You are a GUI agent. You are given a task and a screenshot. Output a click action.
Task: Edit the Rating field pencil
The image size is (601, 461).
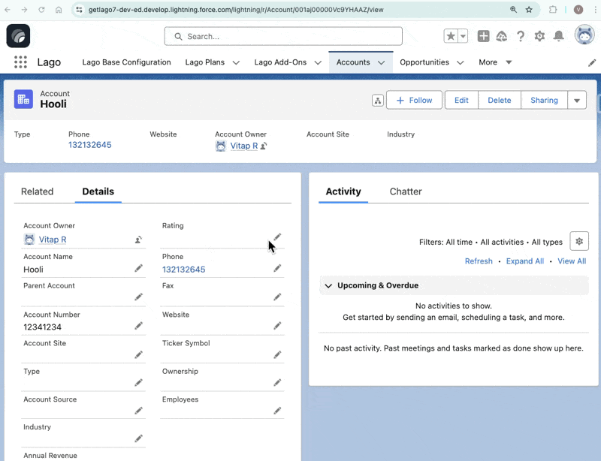tap(277, 237)
